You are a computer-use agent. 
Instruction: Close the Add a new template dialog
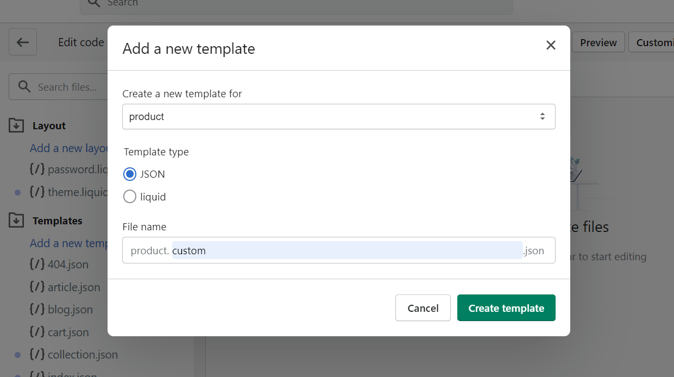(x=551, y=45)
